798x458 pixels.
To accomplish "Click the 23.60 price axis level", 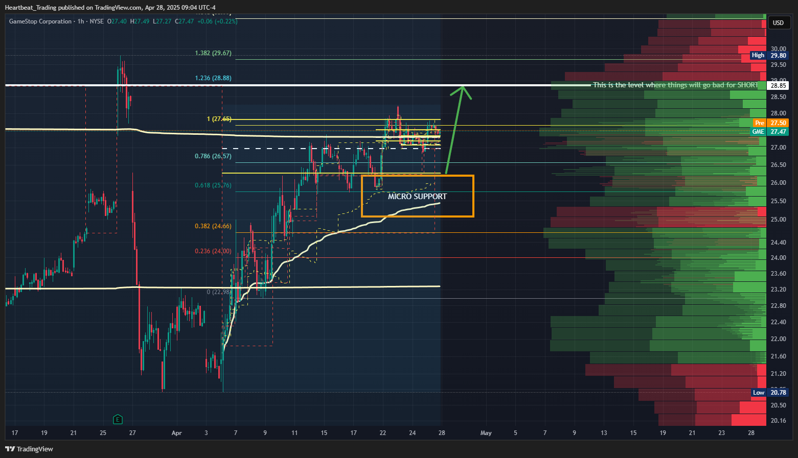I will tap(778, 274).
